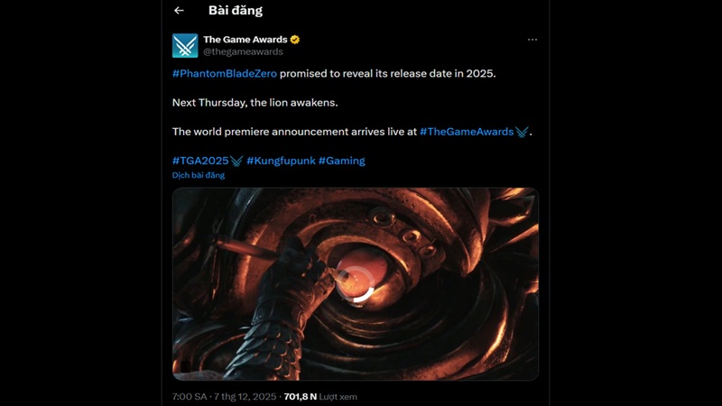Screen dimensions: 722x406
Task: Click "Dịch bài đăng" to translate post
Action: (x=198, y=175)
